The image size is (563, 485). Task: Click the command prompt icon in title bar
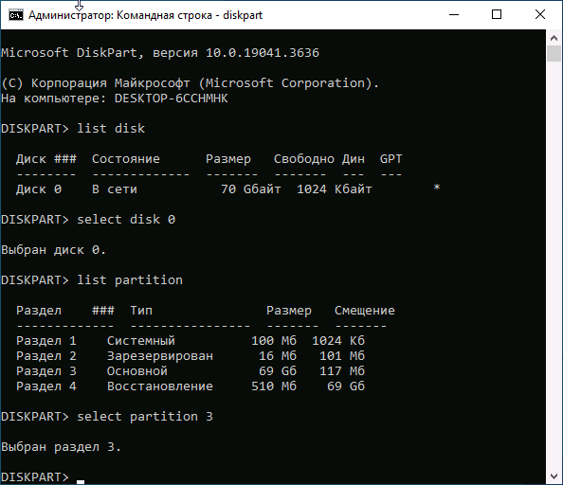pyautogui.click(x=16, y=15)
